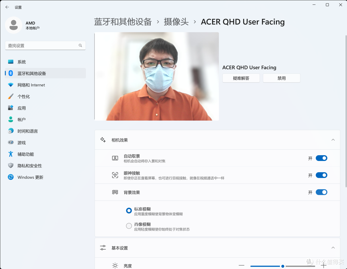Click the 疑难解答 button
The height and width of the screenshot is (269, 347).
[x=241, y=78]
